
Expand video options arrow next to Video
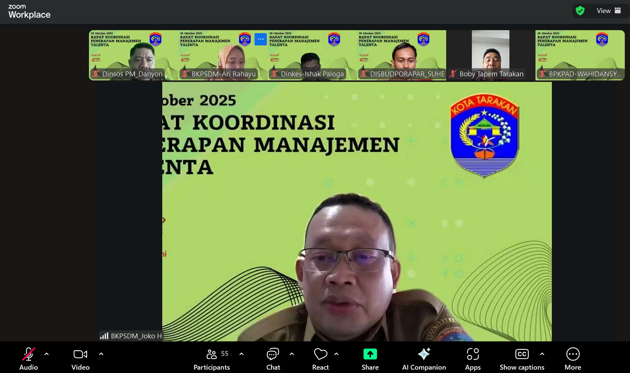[x=101, y=354]
